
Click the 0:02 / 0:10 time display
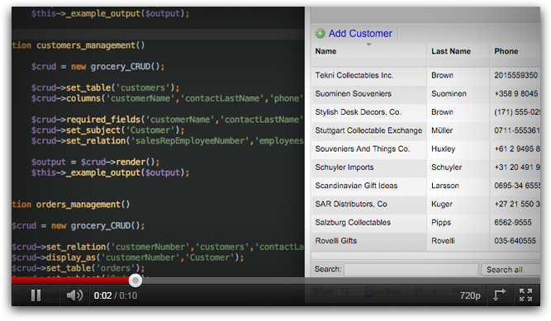point(116,295)
